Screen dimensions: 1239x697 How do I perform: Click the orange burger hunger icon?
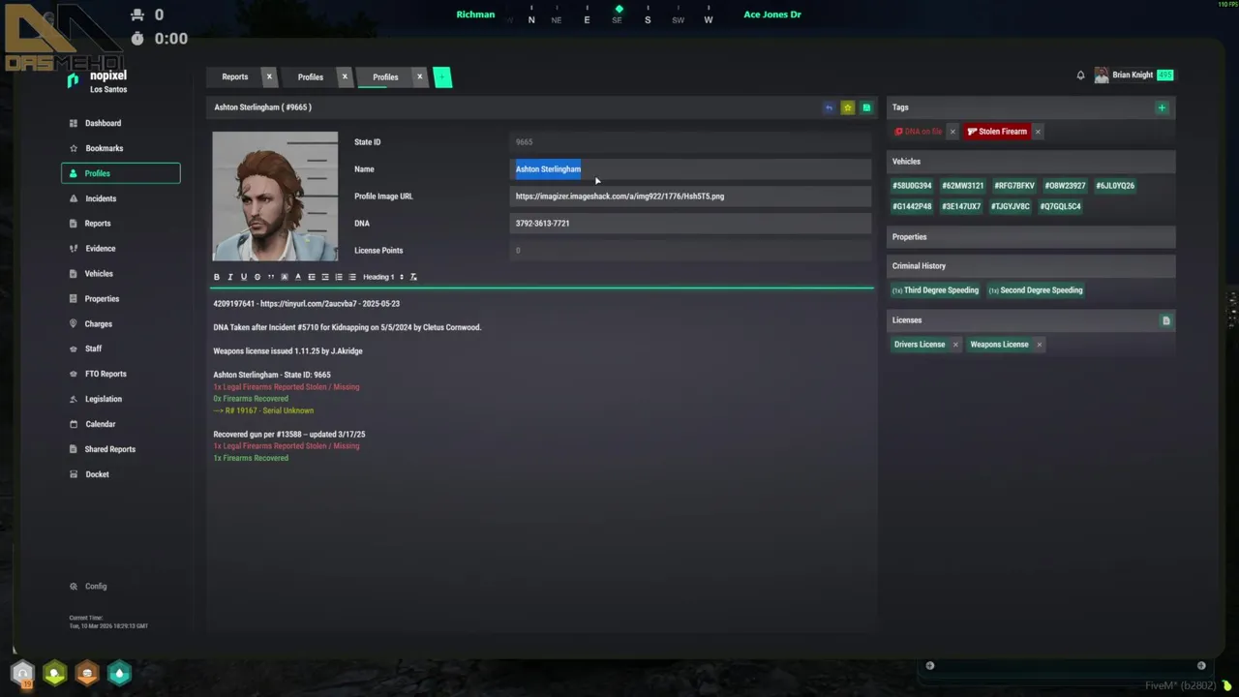click(87, 673)
